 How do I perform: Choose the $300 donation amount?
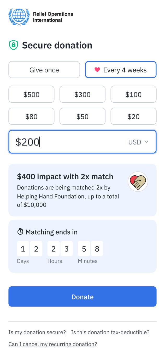coord(82,94)
